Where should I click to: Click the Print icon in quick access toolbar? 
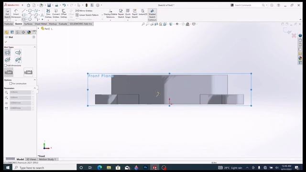tap(56, 5)
